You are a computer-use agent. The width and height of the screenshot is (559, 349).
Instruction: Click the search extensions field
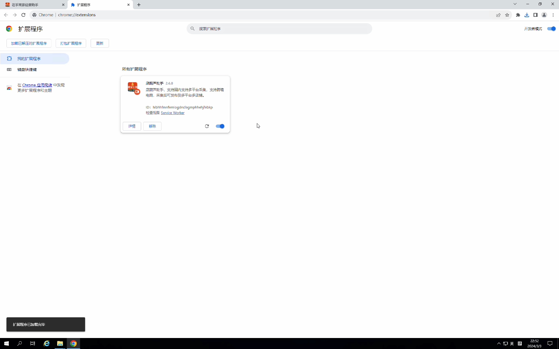[279, 29]
